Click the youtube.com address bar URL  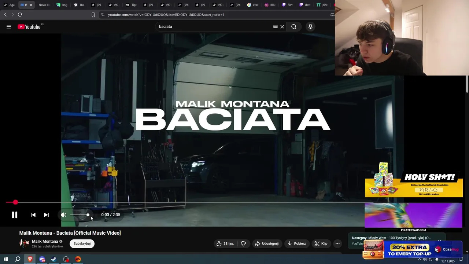pyautogui.click(x=166, y=15)
